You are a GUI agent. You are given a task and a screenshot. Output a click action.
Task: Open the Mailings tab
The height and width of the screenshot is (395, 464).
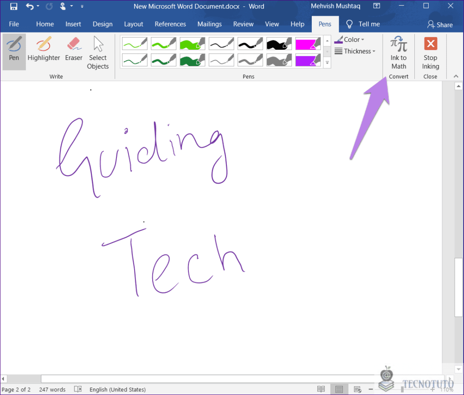pyautogui.click(x=210, y=24)
